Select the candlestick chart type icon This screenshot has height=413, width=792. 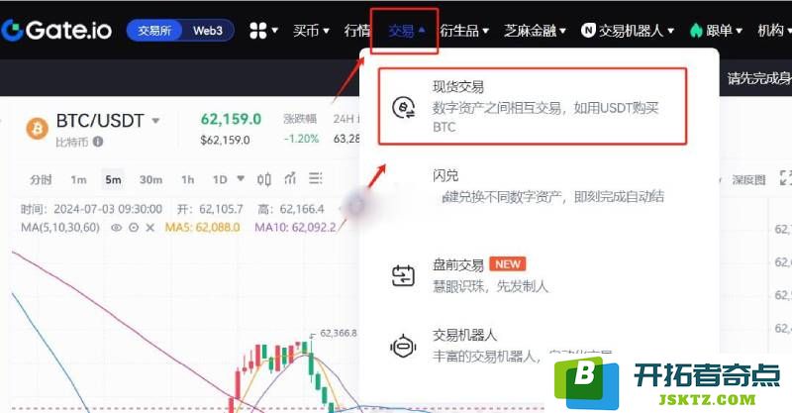[x=263, y=179]
